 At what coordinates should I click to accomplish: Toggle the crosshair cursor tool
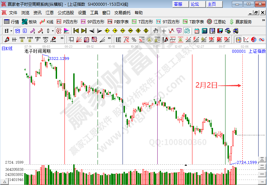[x=164, y=31]
